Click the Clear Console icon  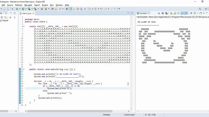click(171, 13)
